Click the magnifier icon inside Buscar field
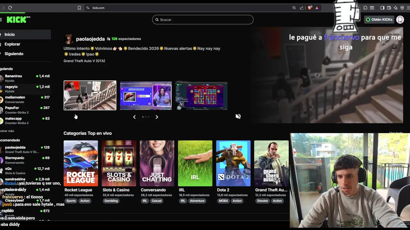Image resolution: width=410 pixels, height=230 pixels. point(157,19)
